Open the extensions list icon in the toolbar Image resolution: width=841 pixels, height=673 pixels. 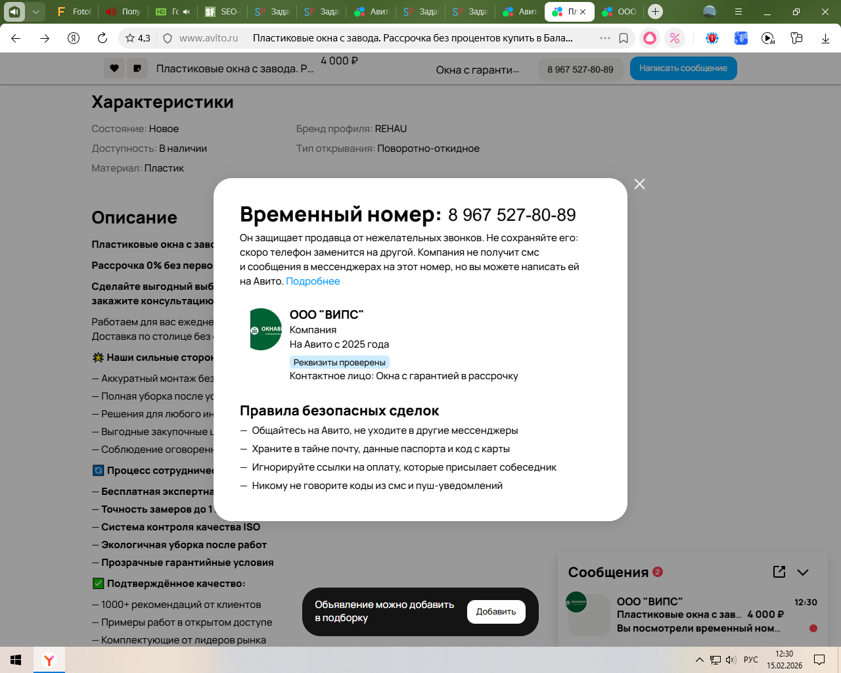(x=797, y=38)
